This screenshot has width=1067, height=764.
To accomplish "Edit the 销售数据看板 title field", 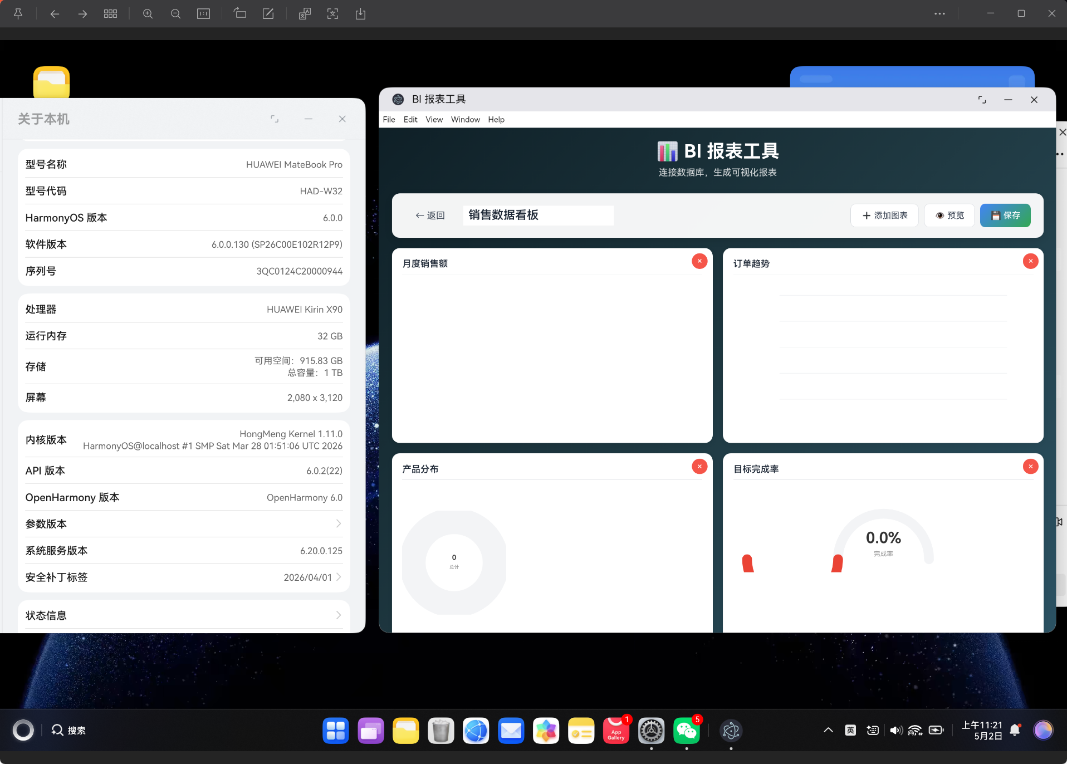I will pos(538,216).
